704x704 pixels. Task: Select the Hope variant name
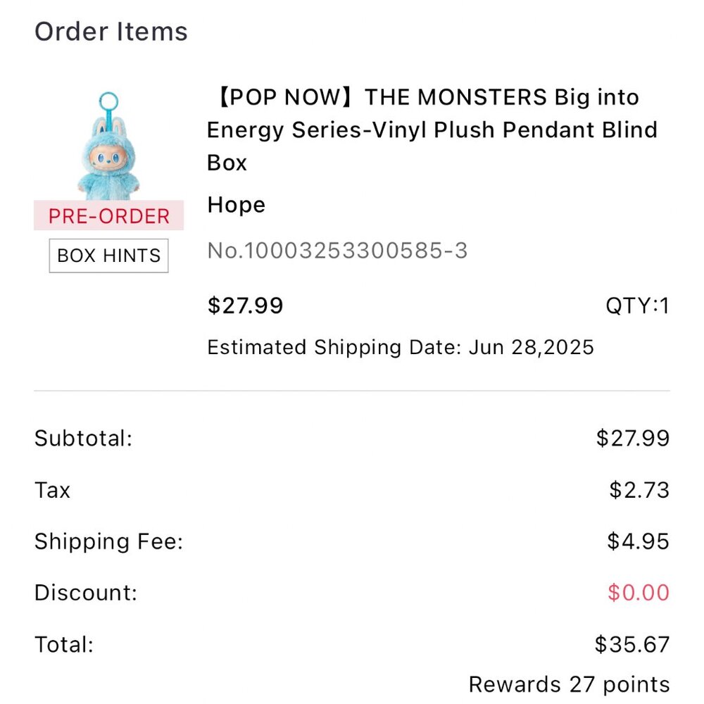click(x=236, y=205)
